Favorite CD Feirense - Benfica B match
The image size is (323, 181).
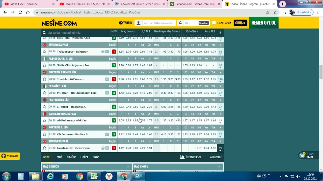point(44,134)
